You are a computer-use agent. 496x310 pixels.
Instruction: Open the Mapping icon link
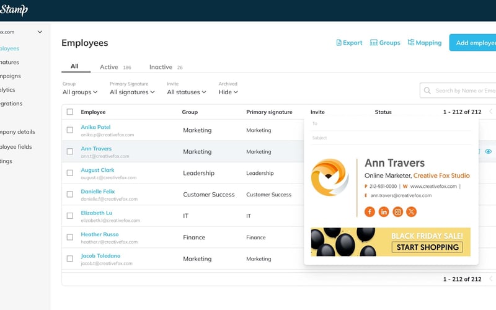[x=425, y=42]
